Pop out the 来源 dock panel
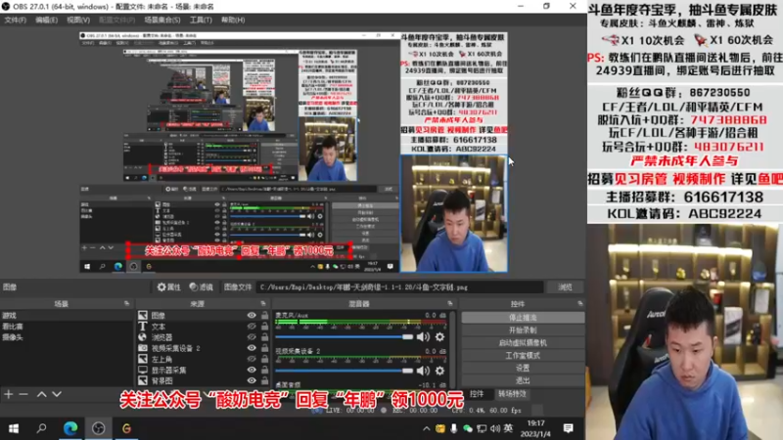Screen dimensions: 783x440 point(263,304)
